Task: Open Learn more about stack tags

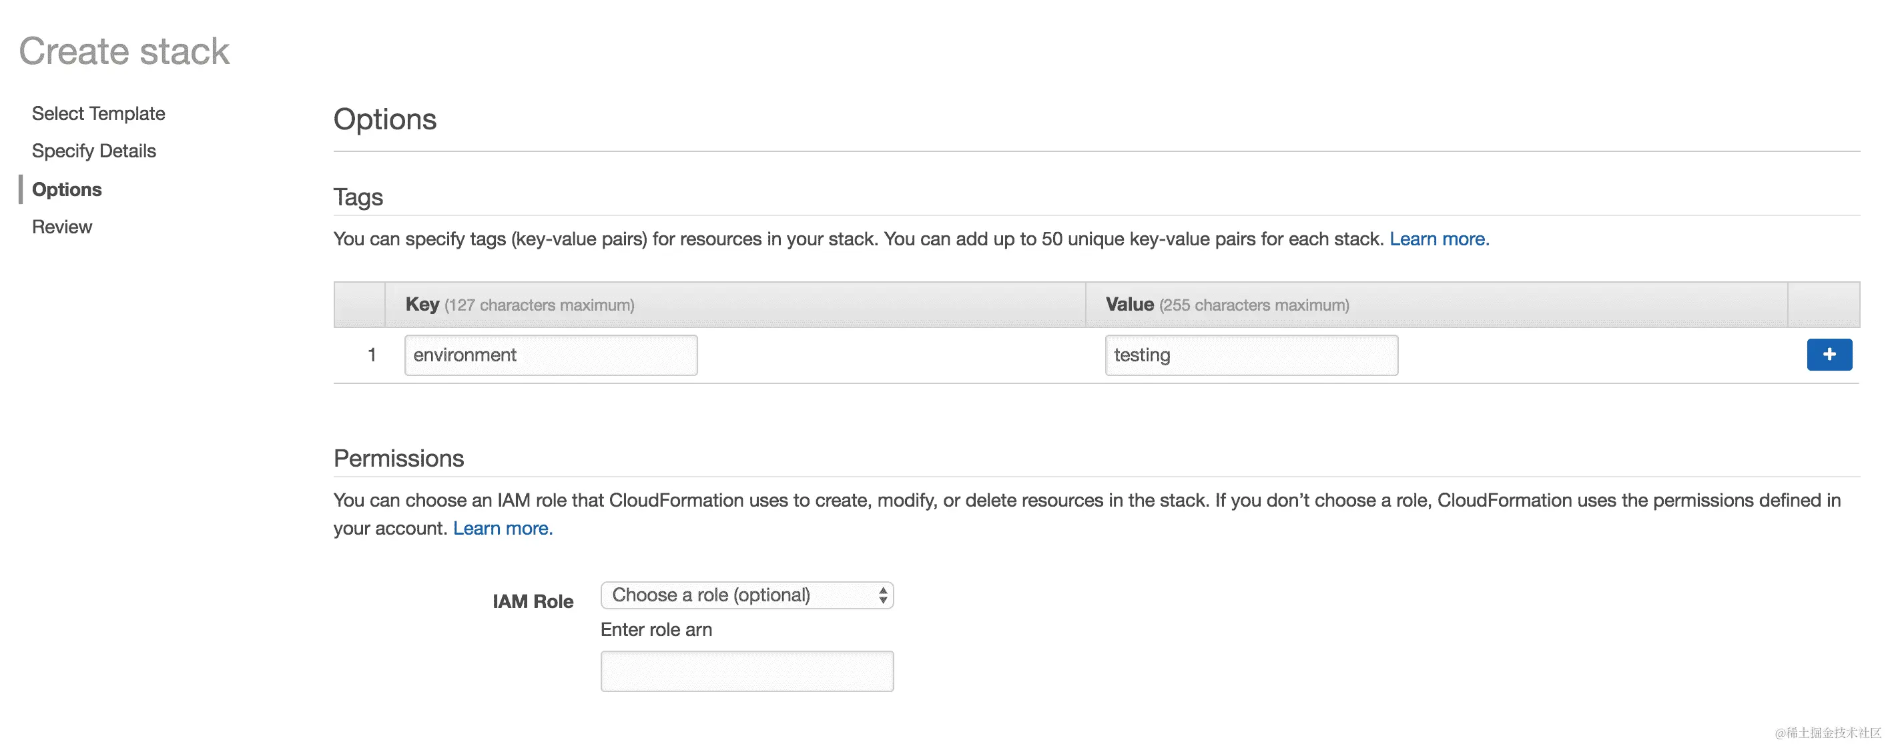Action: (1438, 239)
